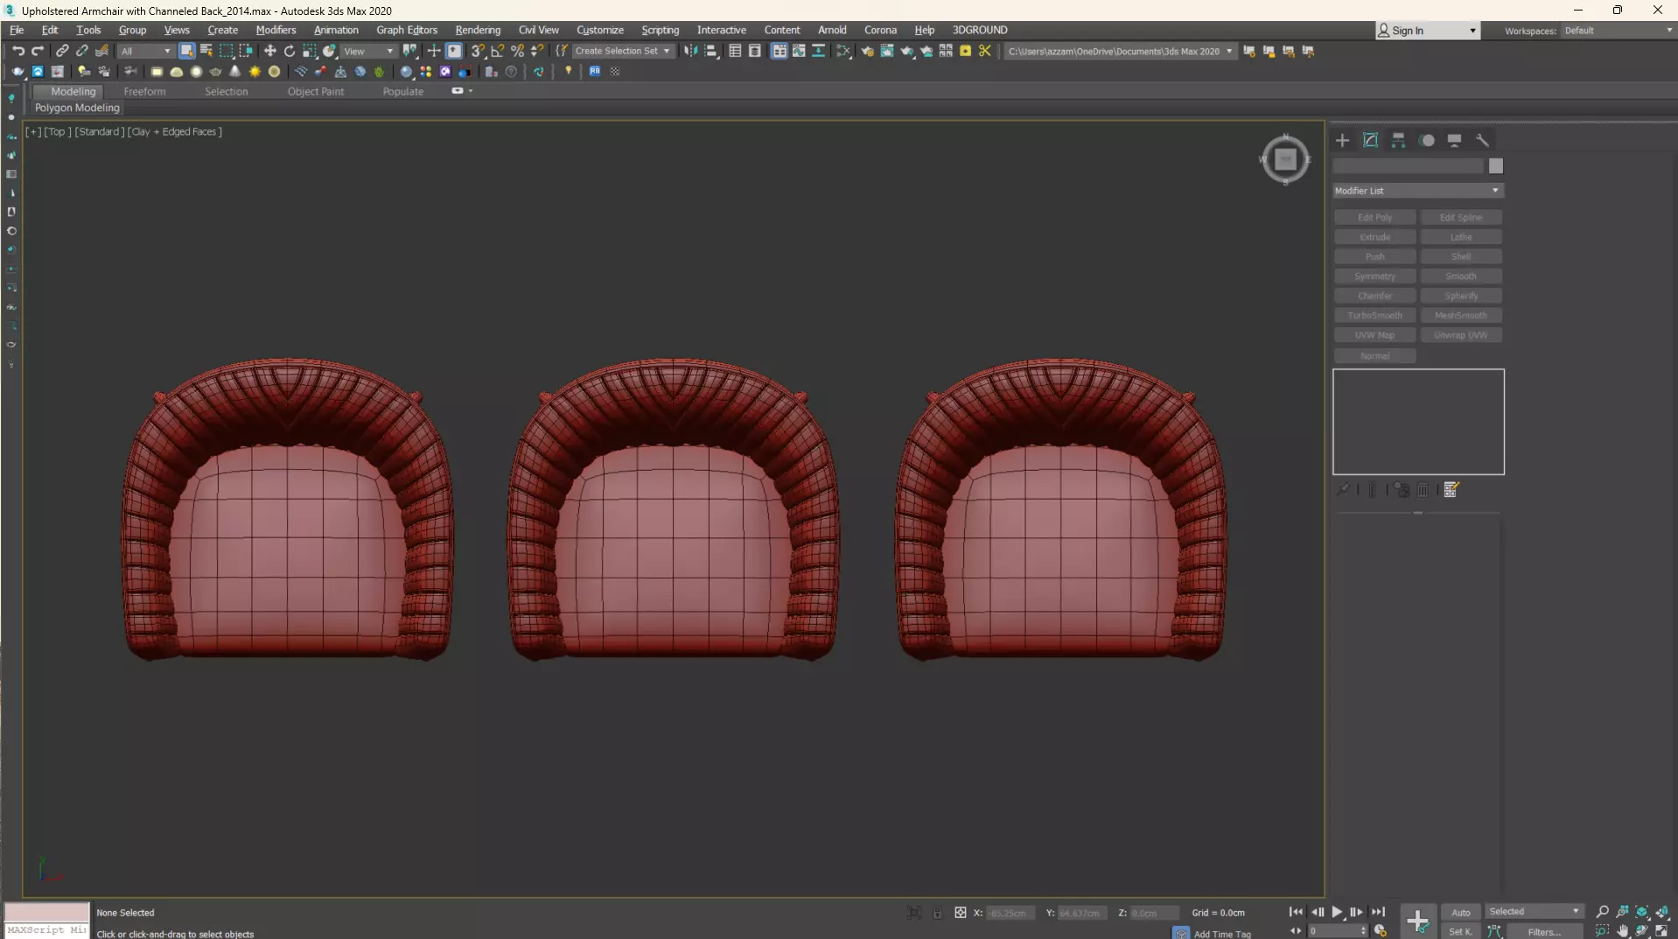Open the Selected key filter dropdown
This screenshot has height=939, width=1678.
(1535, 912)
